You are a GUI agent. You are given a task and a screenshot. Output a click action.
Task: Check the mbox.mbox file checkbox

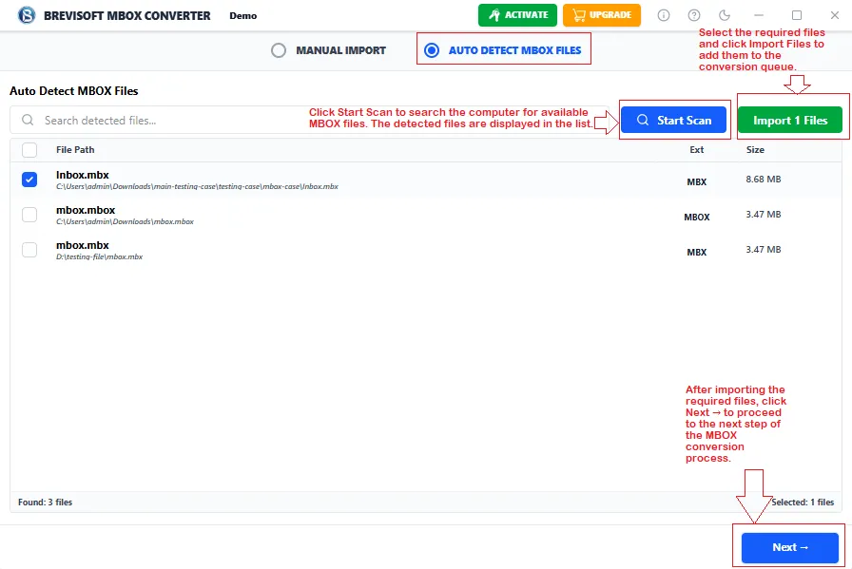(x=29, y=215)
